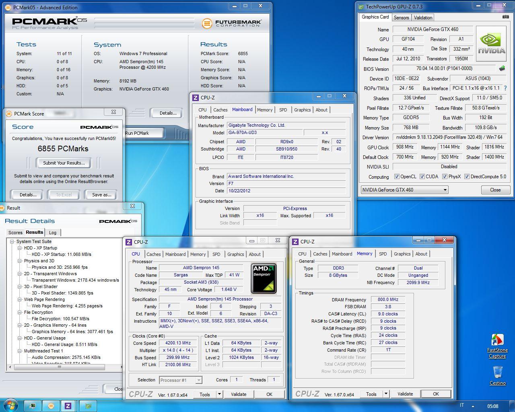Click Details... button in PCMark main window
The image size is (515, 412).
point(168,113)
